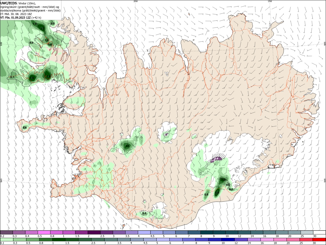The image size is (326, 245).
Task: Click the '0.6' value near the south coast glacier
Action: (144, 213)
